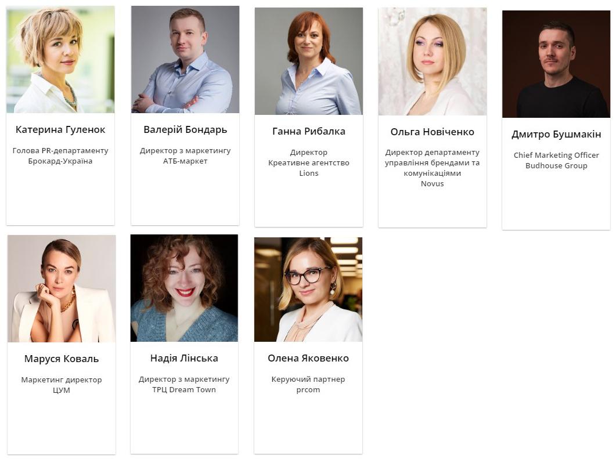Click the Budhouse Group job title text
Screen dimensions: 616x459
point(556,160)
